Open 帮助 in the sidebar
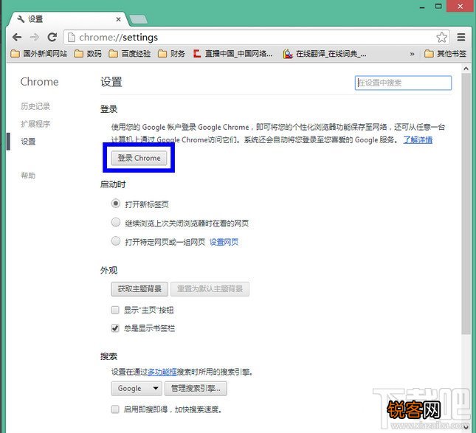 (28, 176)
